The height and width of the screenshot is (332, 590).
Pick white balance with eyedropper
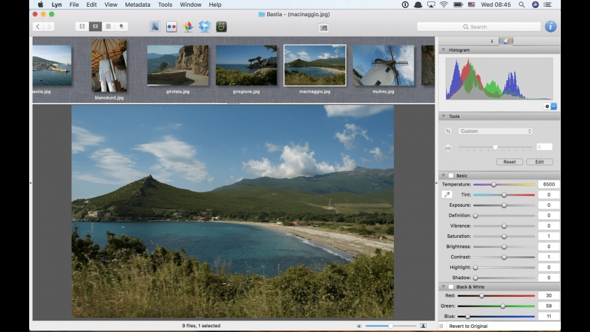click(447, 195)
